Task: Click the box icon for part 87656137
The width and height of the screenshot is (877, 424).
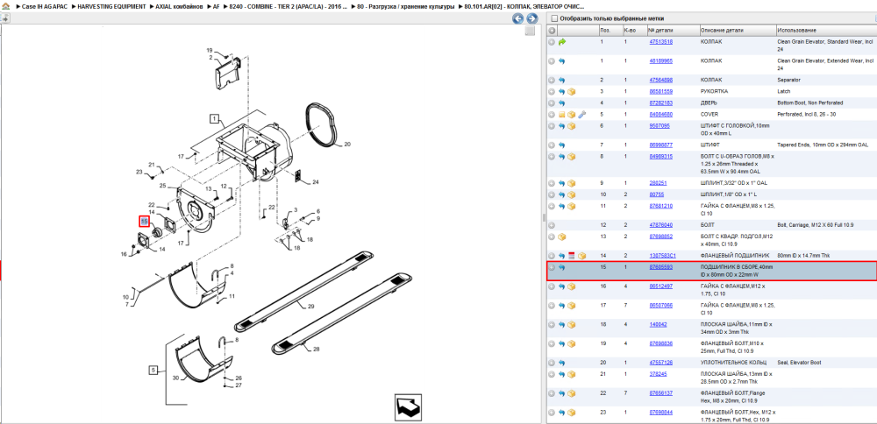Action: point(572,393)
